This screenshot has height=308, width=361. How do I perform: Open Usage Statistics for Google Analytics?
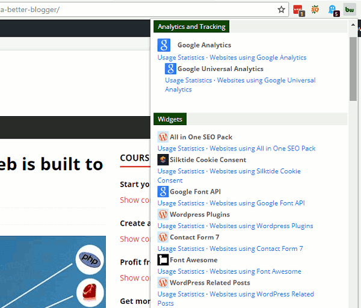click(x=181, y=58)
